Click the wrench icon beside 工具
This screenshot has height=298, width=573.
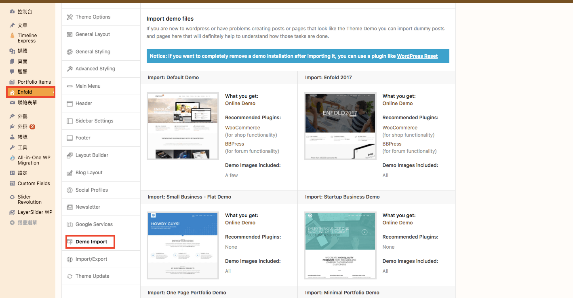pyautogui.click(x=12, y=148)
